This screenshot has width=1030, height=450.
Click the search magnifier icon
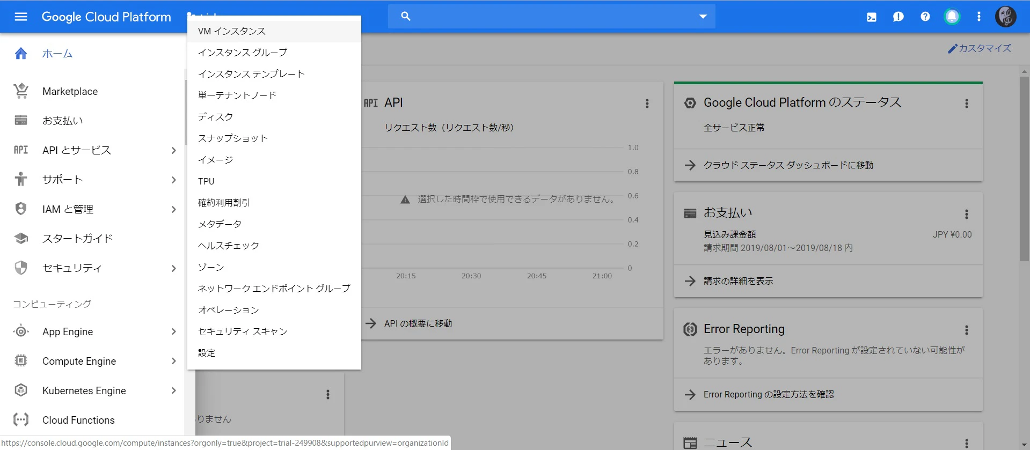coord(406,17)
